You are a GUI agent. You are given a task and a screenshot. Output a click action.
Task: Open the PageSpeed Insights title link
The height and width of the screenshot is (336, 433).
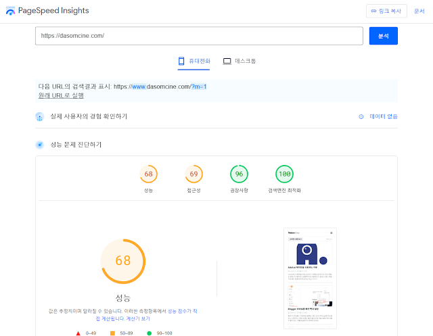click(53, 11)
